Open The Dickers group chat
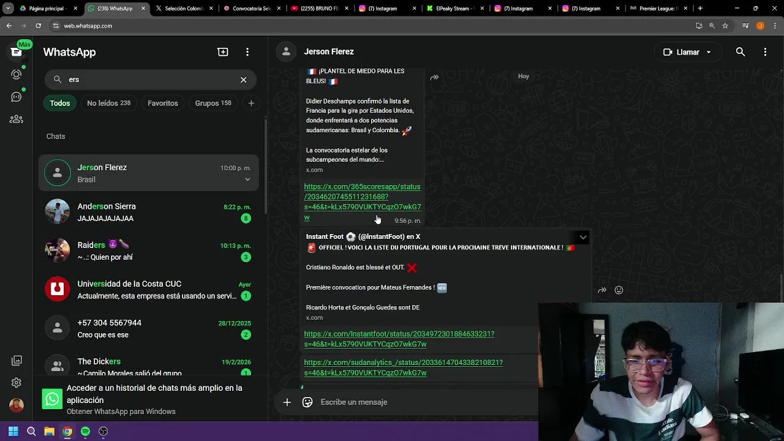 pyautogui.click(x=149, y=366)
